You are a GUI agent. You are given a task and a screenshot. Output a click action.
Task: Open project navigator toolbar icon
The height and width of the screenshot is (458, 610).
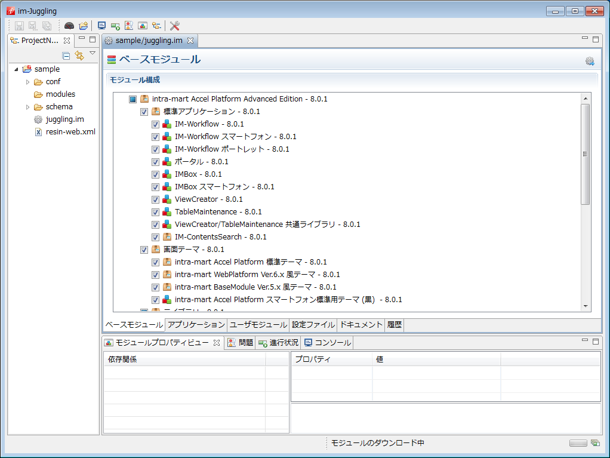coord(156,26)
